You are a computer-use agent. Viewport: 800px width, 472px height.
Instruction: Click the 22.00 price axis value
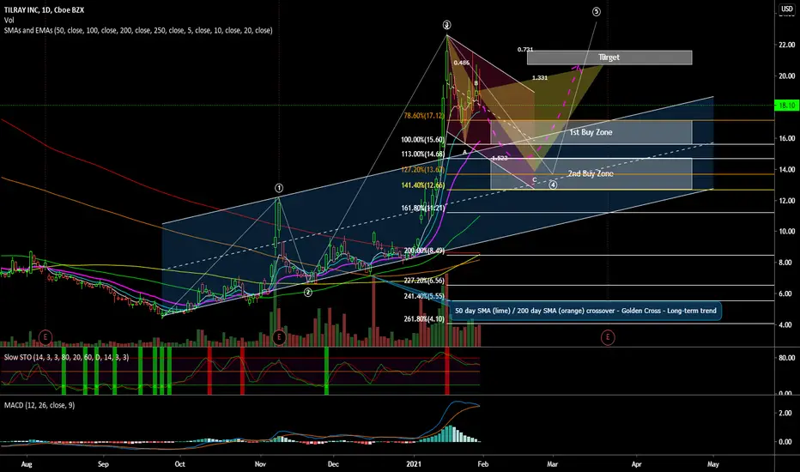pyautogui.click(x=787, y=45)
